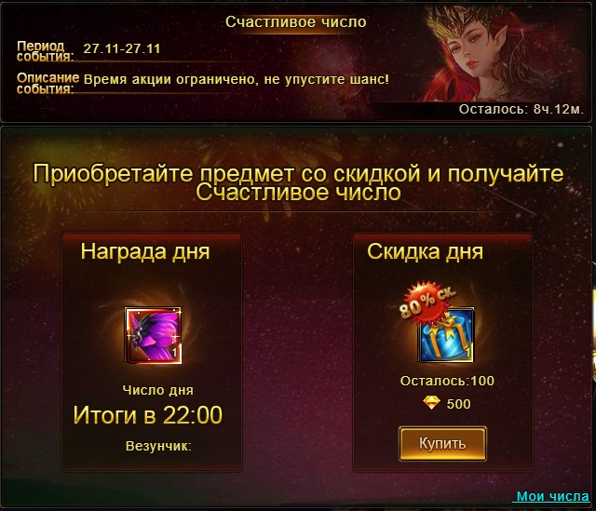596x511 pixels.
Task: Click the Счастливое число event title
Action: (296, 21)
